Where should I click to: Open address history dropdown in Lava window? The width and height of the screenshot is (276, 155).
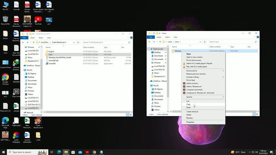(200, 42)
